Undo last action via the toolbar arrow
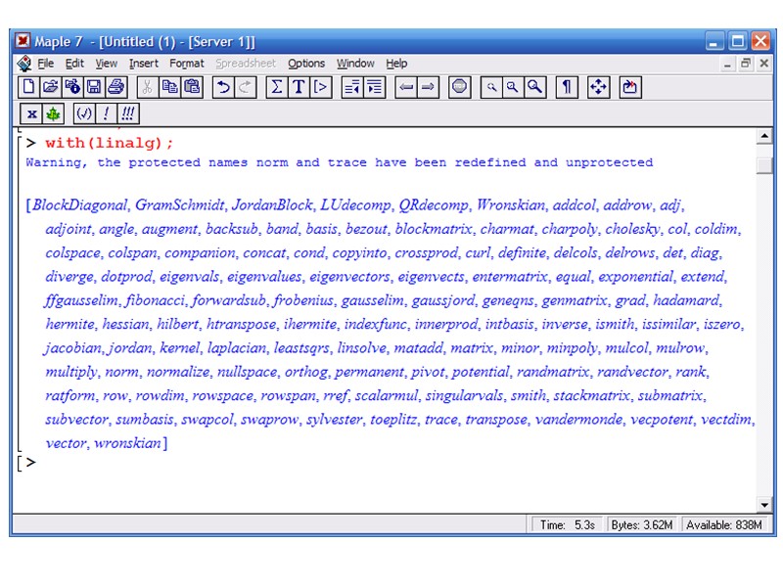This screenshot has height=587, width=783. [x=223, y=87]
